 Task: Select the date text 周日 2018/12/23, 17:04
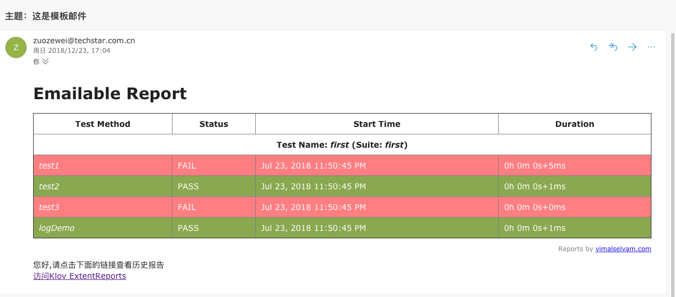pyautogui.click(x=72, y=51)
